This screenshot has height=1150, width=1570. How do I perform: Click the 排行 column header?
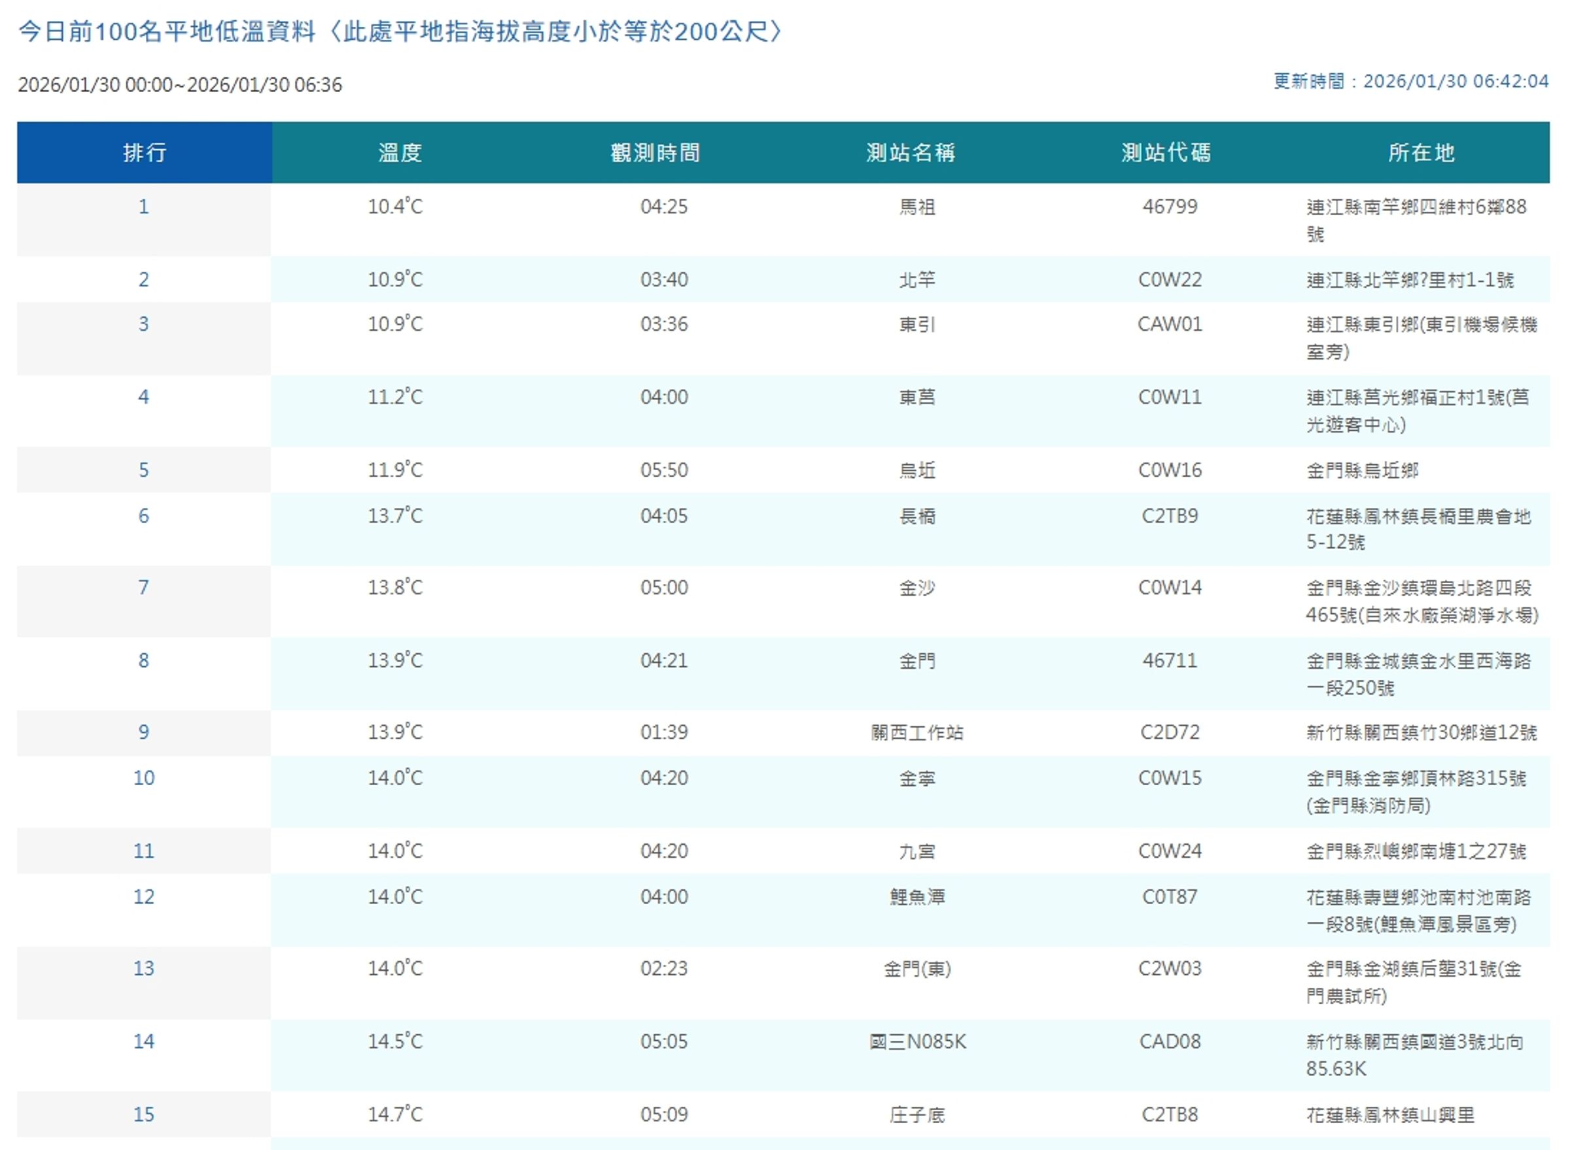[144, 152]
